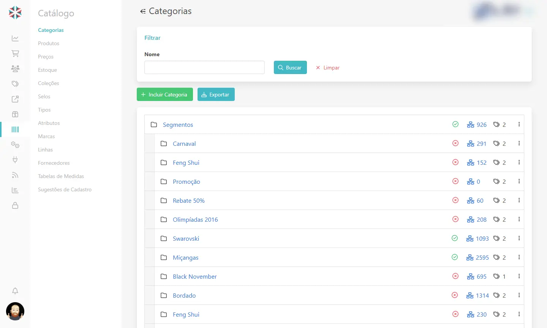Toggle the green status check on Segmentos

455,124
